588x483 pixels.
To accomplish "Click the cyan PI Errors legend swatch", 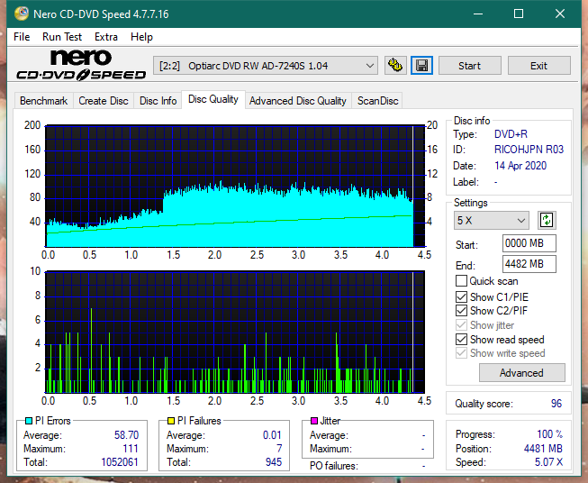I will [x=29, y=421].
